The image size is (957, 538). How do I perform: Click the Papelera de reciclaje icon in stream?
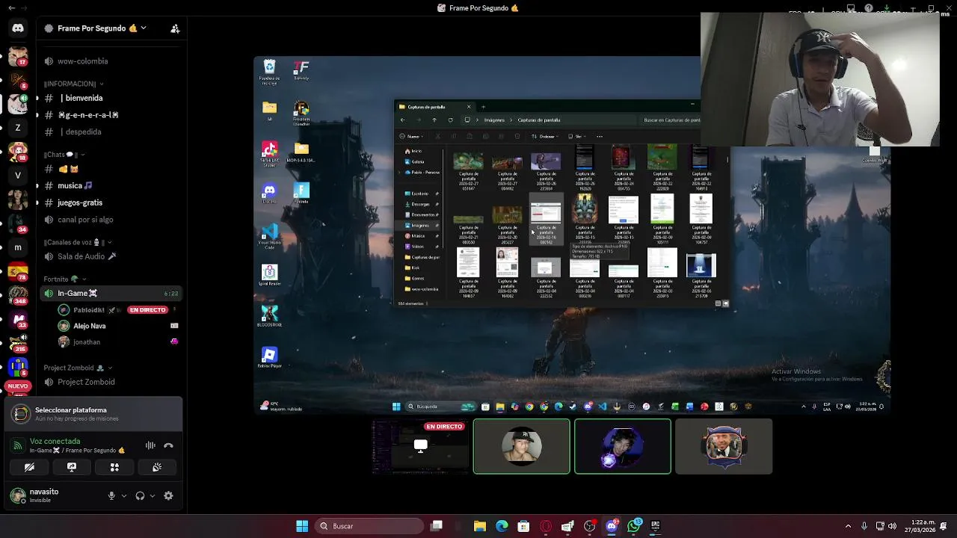270,72
